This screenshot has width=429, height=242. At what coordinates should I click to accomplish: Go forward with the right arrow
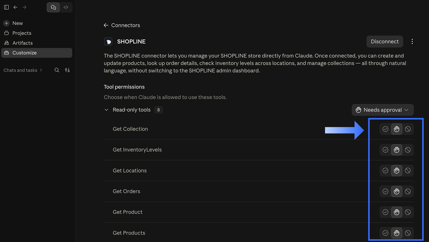pyautogui.click(x=24, y=7)
